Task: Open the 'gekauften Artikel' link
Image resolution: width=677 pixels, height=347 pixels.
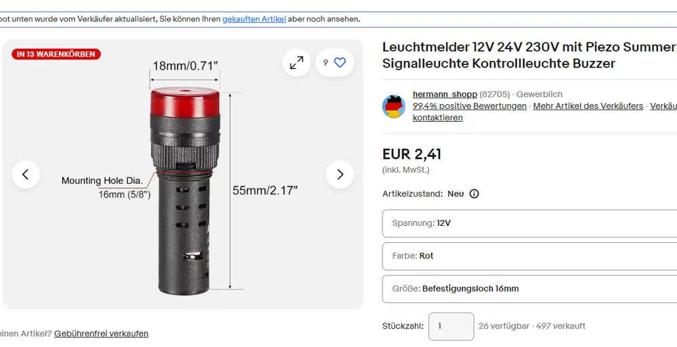Action: pyautogui.click(x=255, y=20)
